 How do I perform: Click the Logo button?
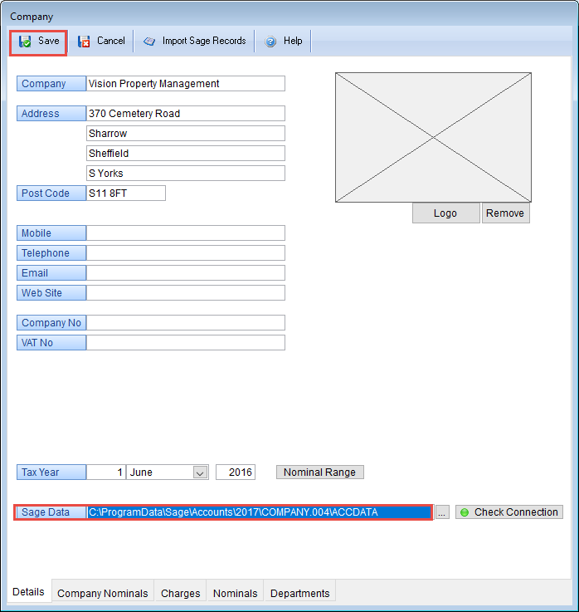(x=446, y=213)
